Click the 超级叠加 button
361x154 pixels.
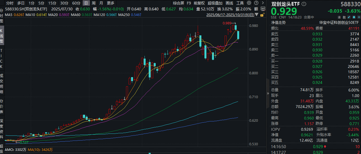point(215,3)
